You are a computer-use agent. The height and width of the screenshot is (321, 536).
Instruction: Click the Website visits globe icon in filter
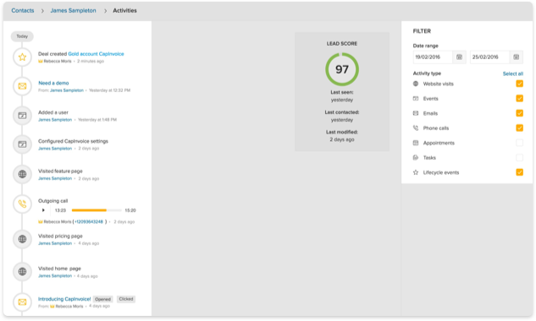tap(416, 84)
